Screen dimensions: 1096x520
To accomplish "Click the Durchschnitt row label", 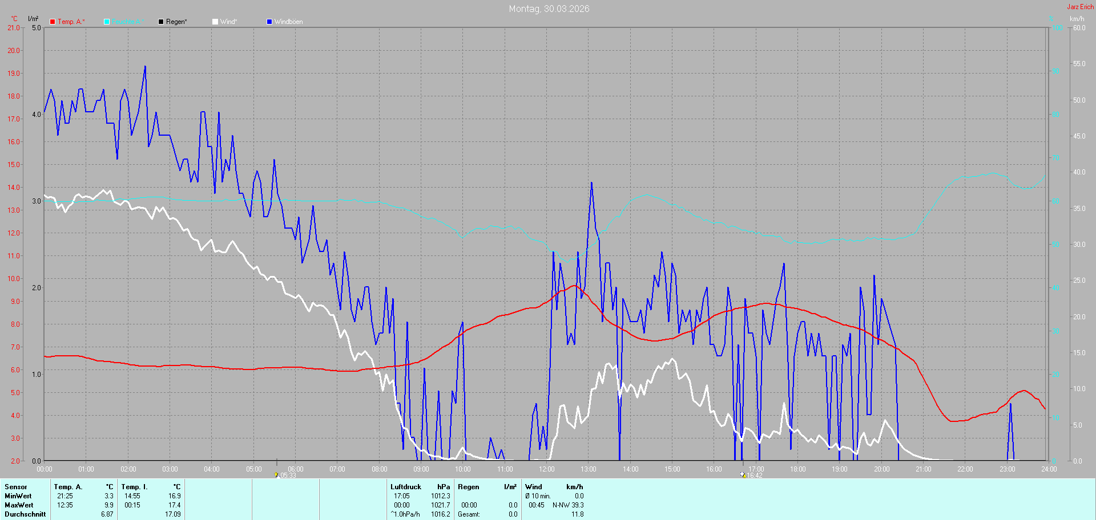I will 25,514.
